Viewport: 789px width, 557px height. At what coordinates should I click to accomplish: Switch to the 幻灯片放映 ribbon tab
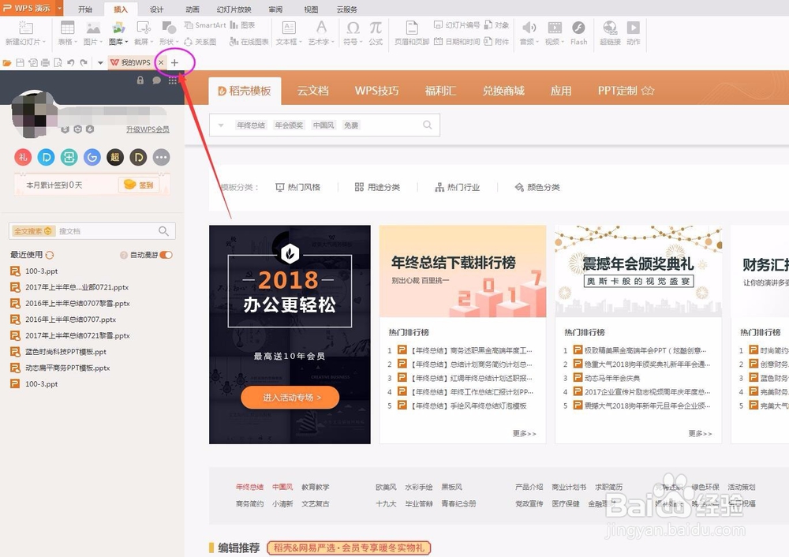(234, 9)
